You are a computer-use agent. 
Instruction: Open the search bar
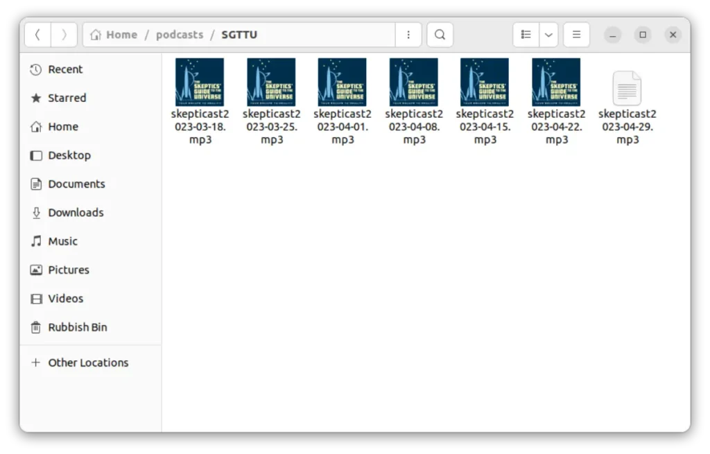pyautogui.click(x=440, y=34)
